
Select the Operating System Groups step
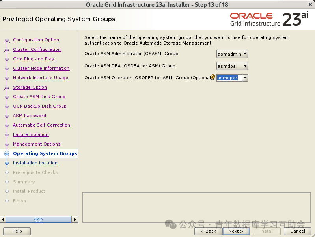point(45,153)
